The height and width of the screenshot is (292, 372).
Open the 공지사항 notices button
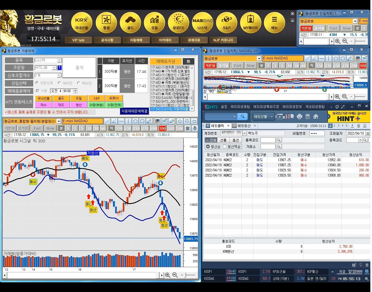tap(107, 40)
